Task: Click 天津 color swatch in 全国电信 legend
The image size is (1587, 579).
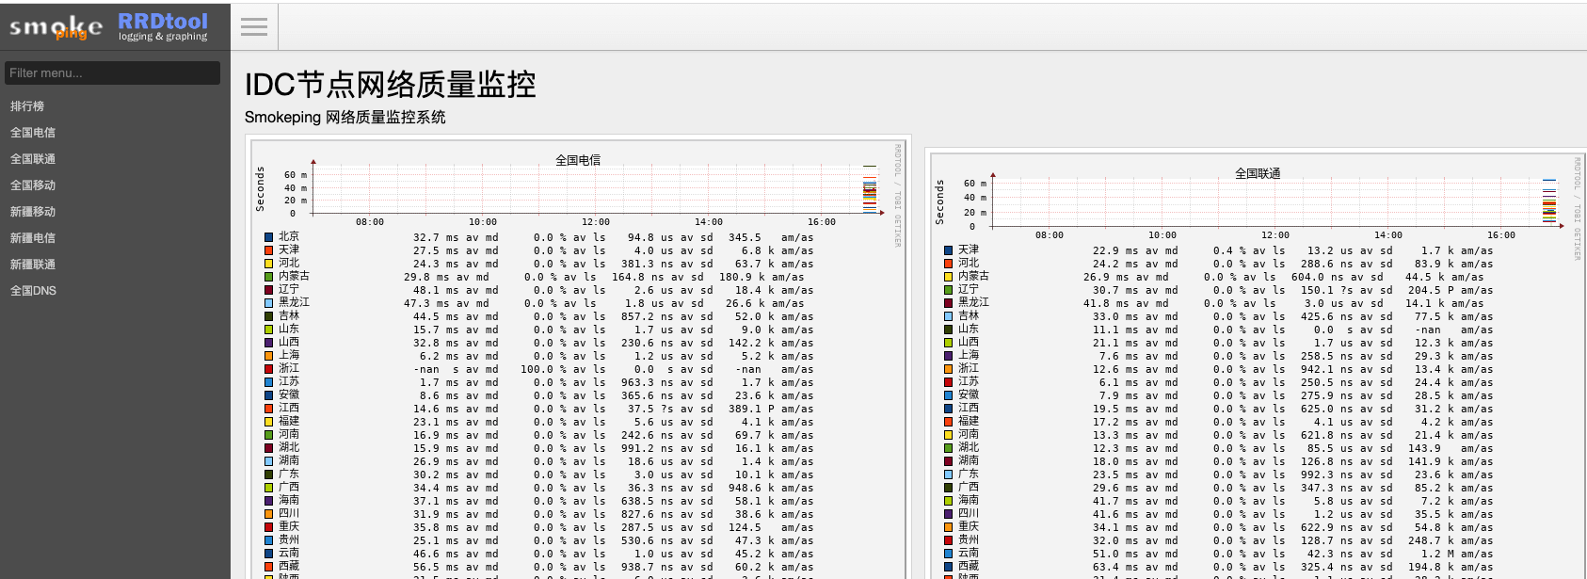Action: click(269, 250)
